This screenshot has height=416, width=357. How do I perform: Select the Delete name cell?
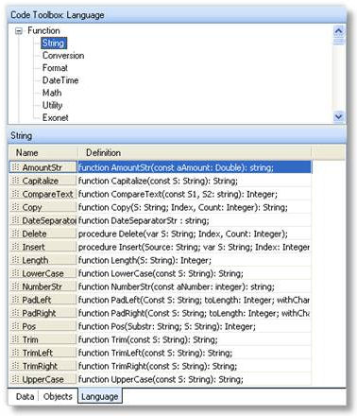43,234
